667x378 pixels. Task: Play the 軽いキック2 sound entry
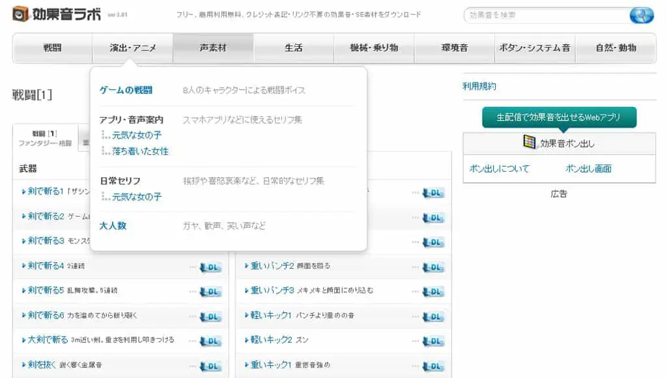(x=272, y=340)
